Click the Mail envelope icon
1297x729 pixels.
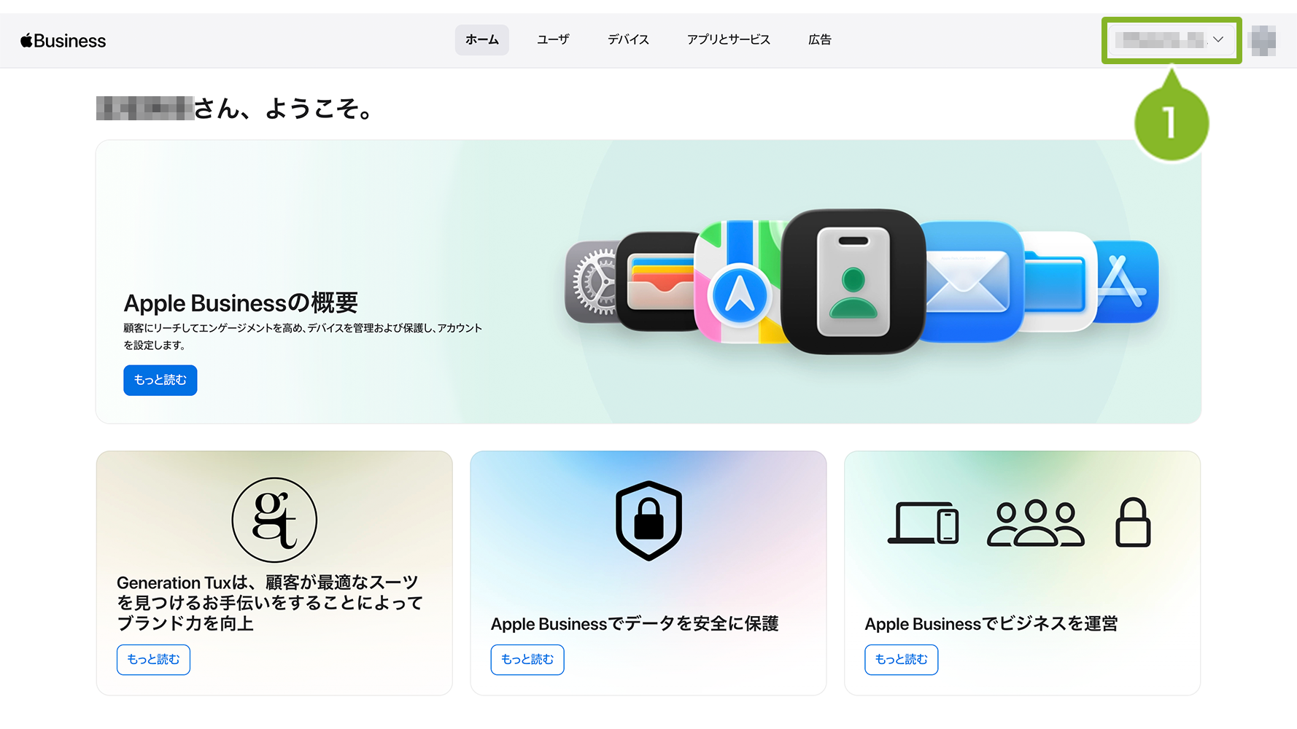tap(968, 281)
